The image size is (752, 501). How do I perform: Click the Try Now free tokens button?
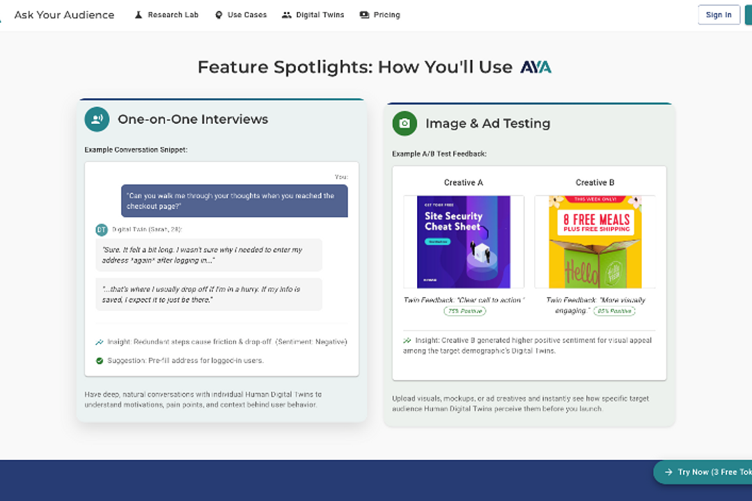(703, 472)
